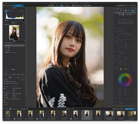Toggle shadow clipping moon icon under histogram
This screenshot has height=124, width=140.
6,20
